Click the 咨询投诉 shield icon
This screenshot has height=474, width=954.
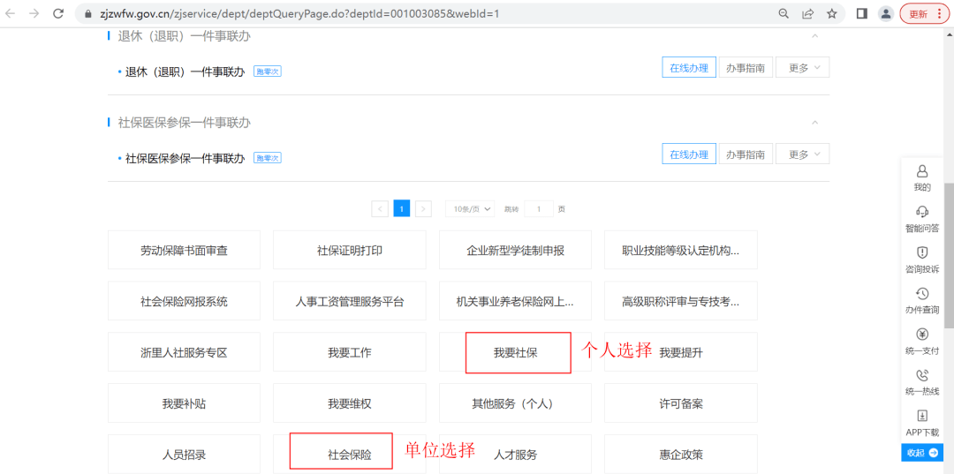click(x=922, y=252)
